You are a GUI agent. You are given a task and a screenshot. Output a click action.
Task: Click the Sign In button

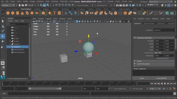(153, 5)
